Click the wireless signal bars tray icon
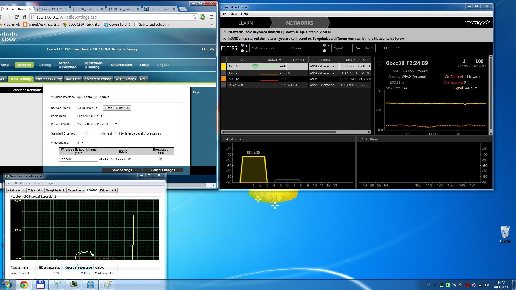Image resolution: width=516 pixels, height=290 pixels. click(480, 285)
